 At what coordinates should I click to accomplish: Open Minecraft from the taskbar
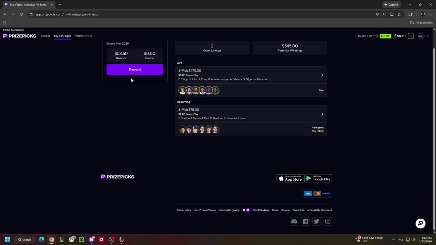(x=81, y=240)
